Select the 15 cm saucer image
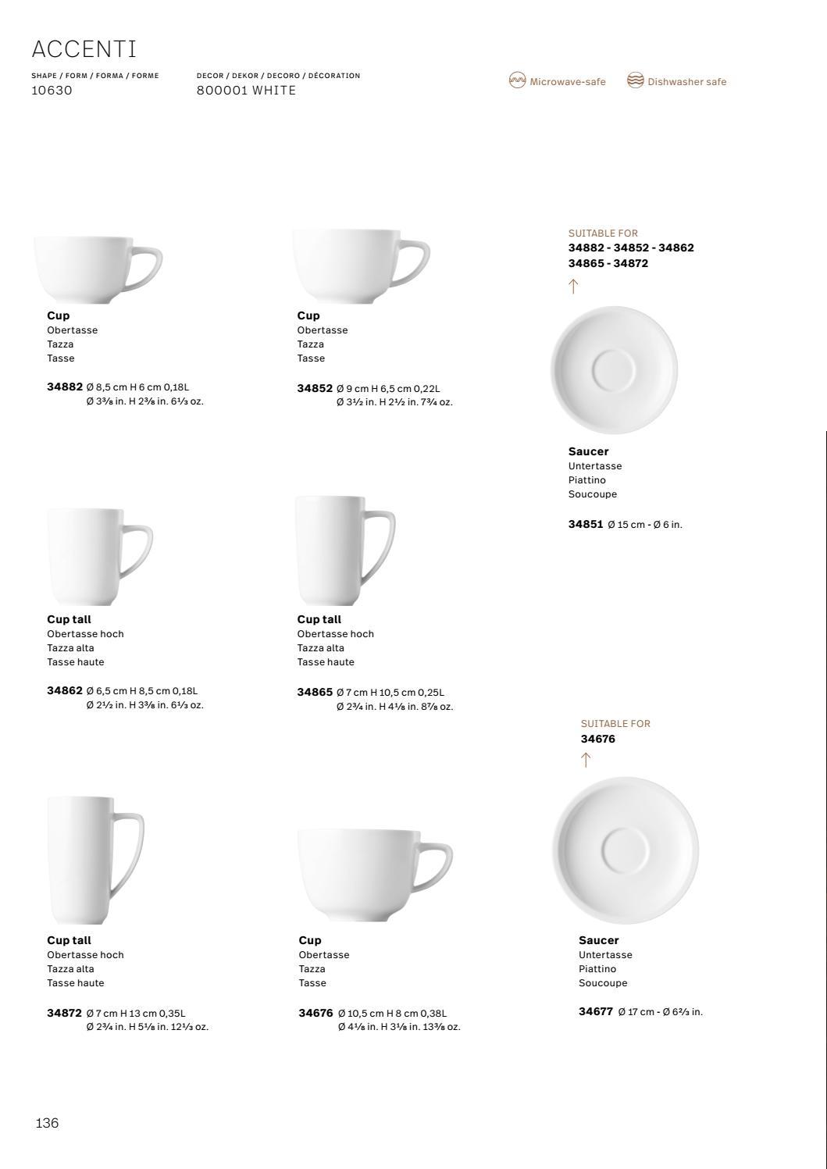Screen dimensions: 827x1169 point(614,370)
